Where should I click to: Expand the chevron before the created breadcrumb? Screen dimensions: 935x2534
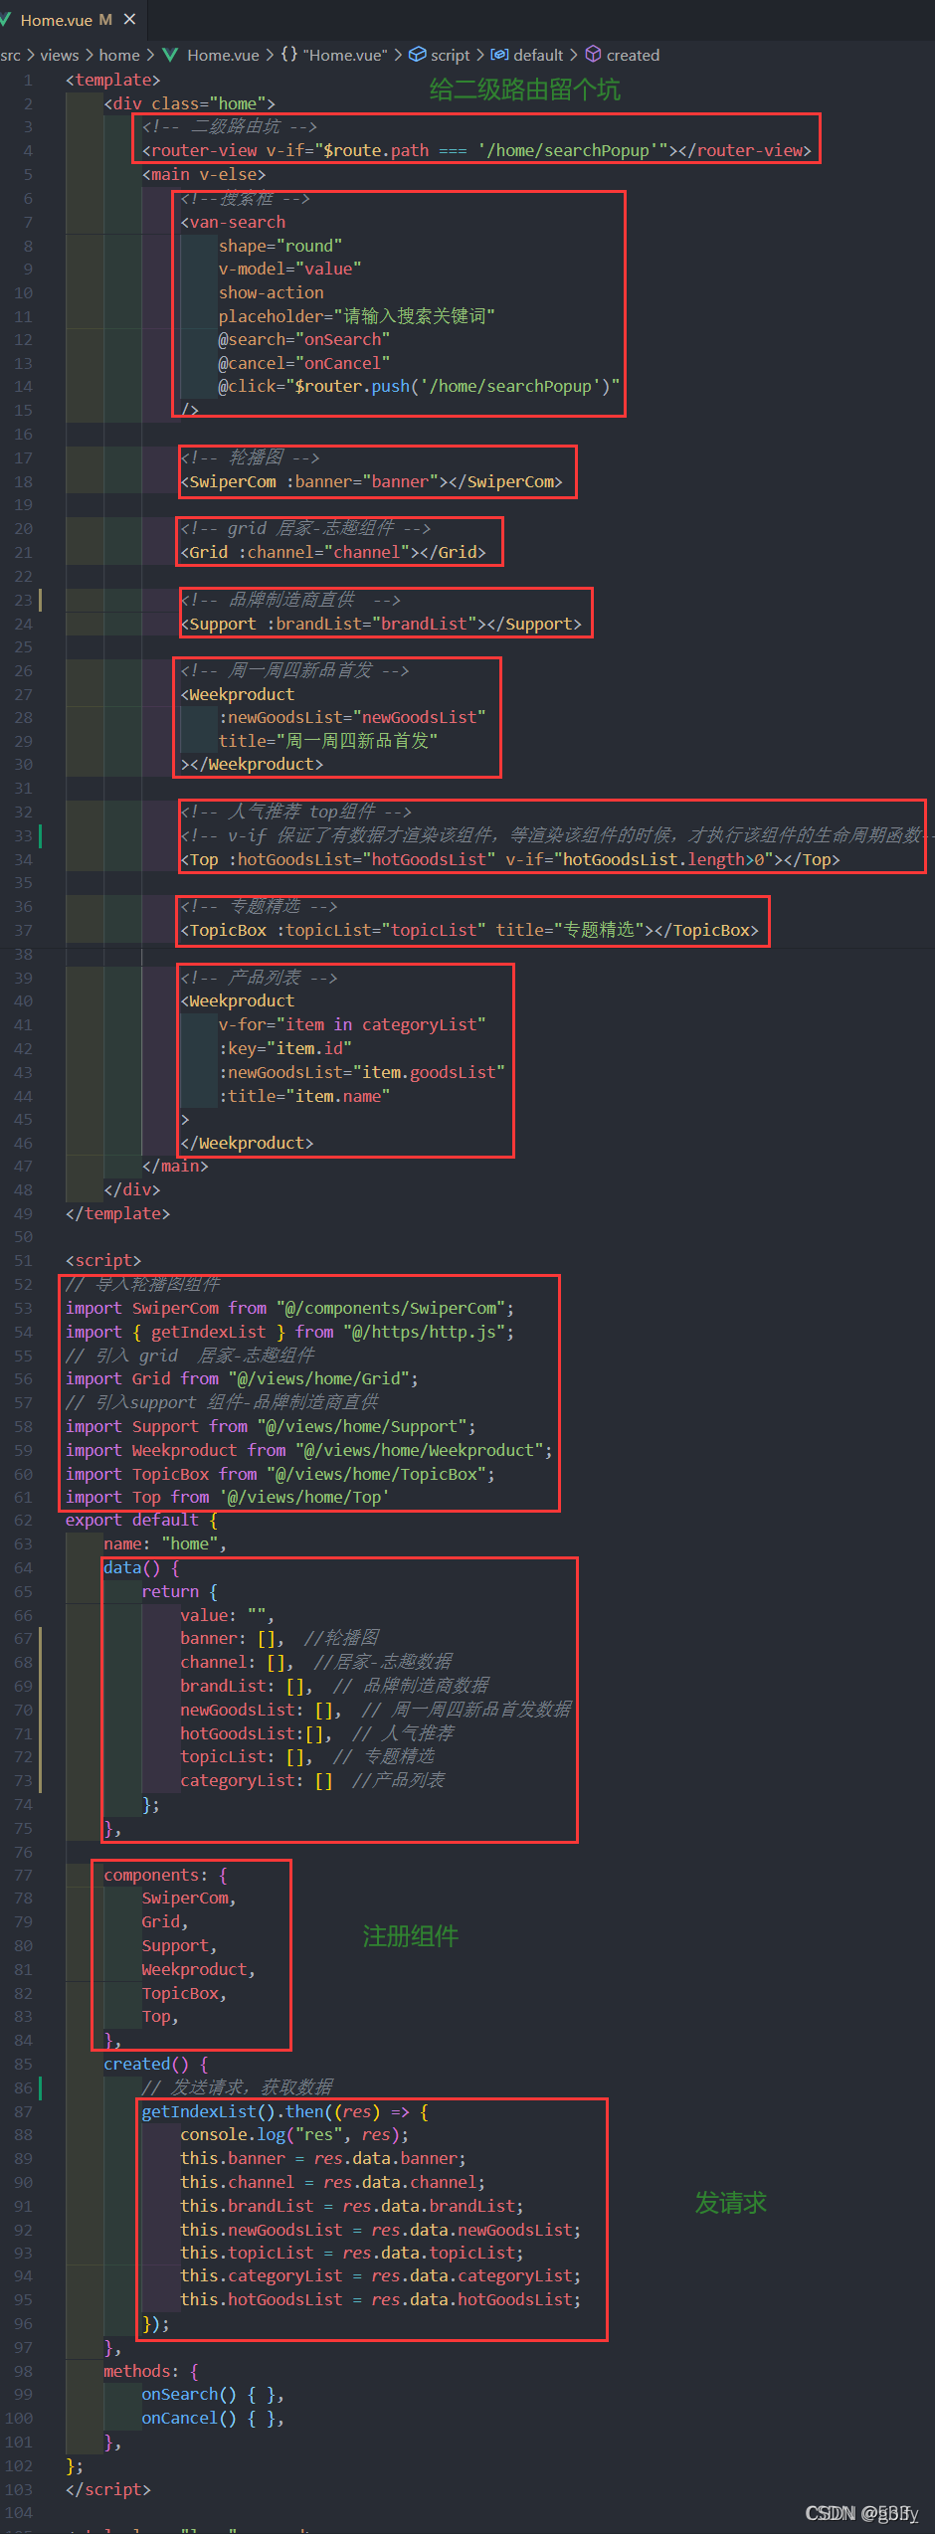[573, 55]
